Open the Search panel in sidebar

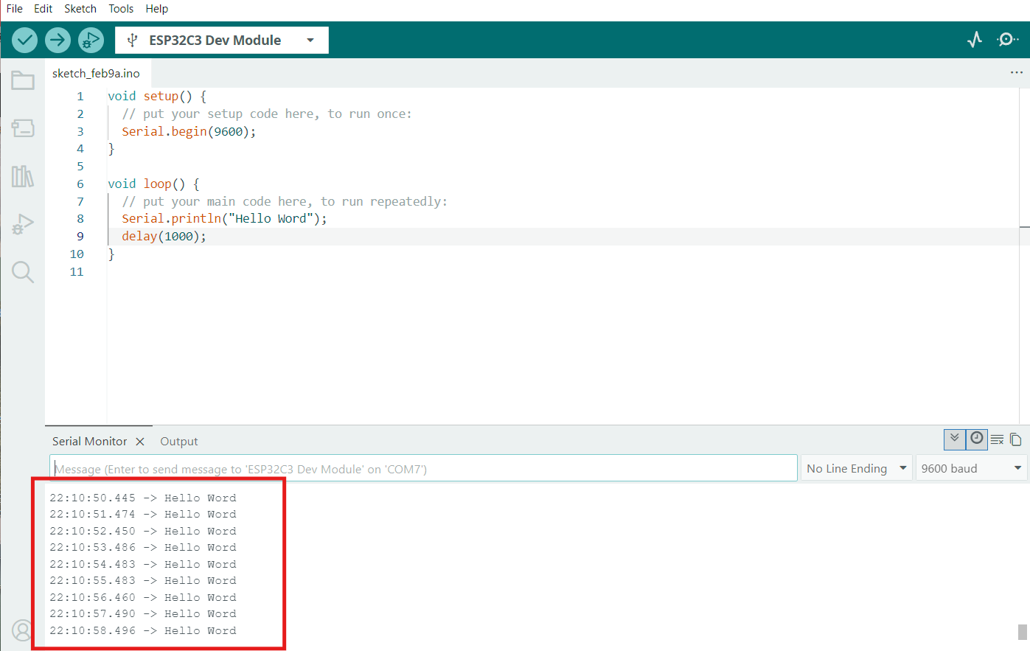point(23,272)
